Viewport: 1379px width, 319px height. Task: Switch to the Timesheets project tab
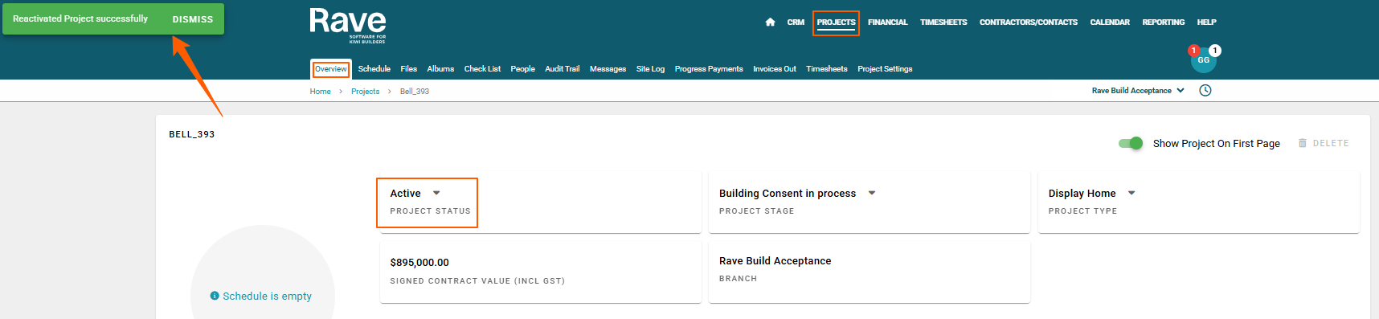pos(827,69)
